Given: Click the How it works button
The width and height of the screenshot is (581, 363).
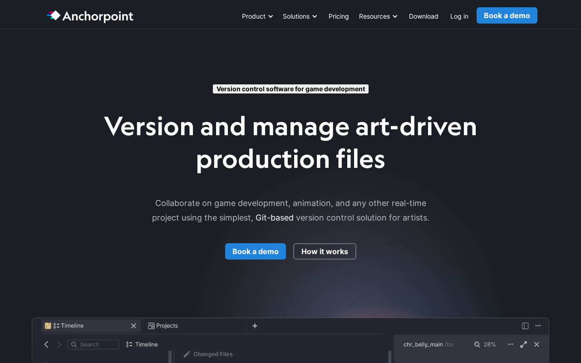Looking at the screenshot, I should click(x=325, y=251).
